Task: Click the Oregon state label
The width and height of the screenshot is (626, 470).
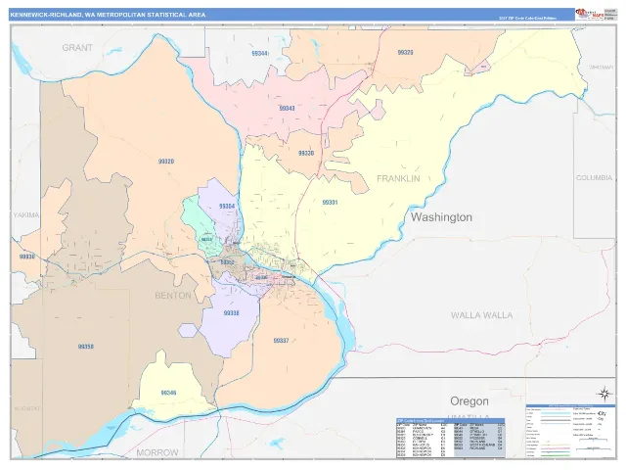Action: point(469,400)
